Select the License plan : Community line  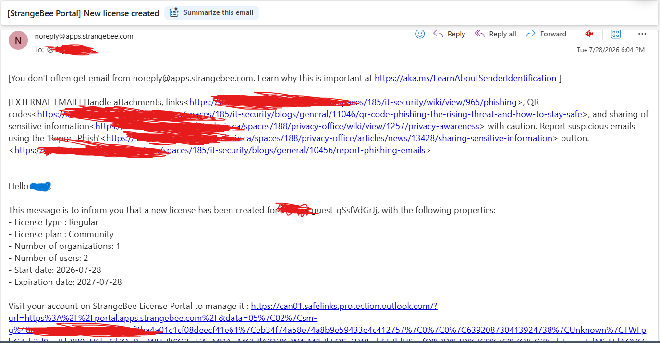click(x=61, y=234)
